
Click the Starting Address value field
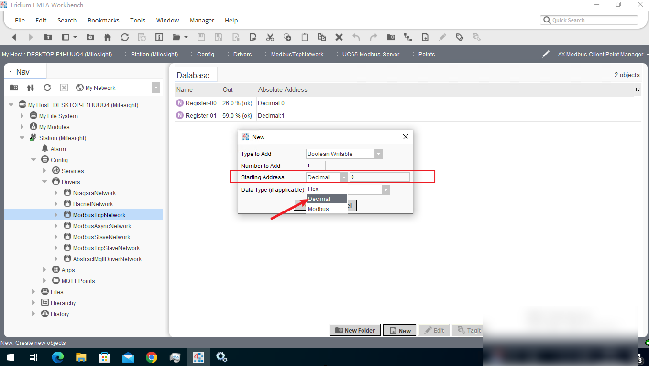click(379, 177)
